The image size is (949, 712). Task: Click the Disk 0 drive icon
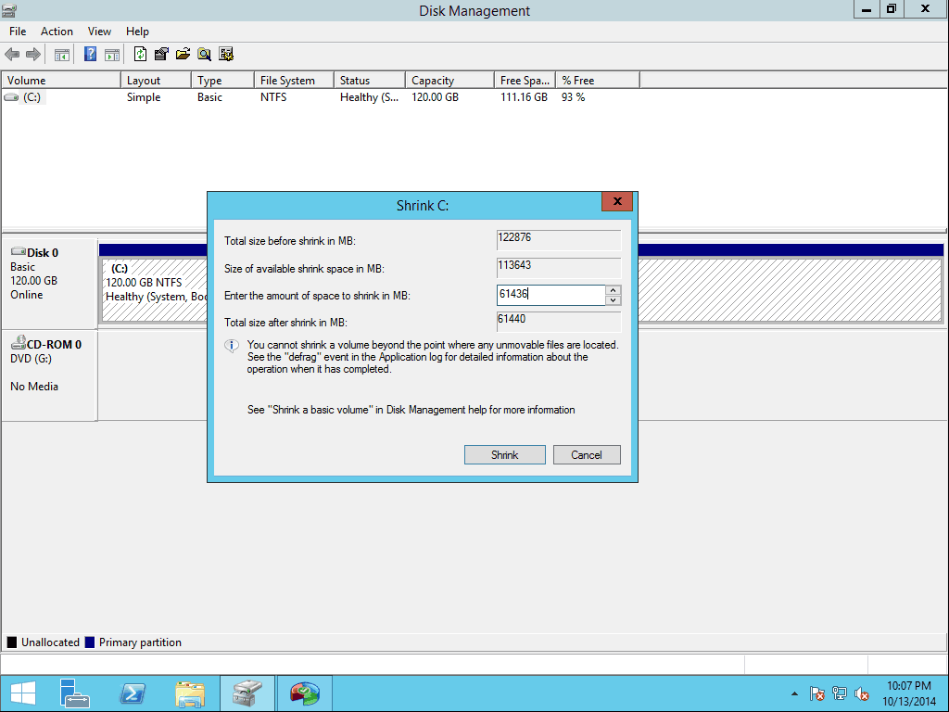coord(19,252)
